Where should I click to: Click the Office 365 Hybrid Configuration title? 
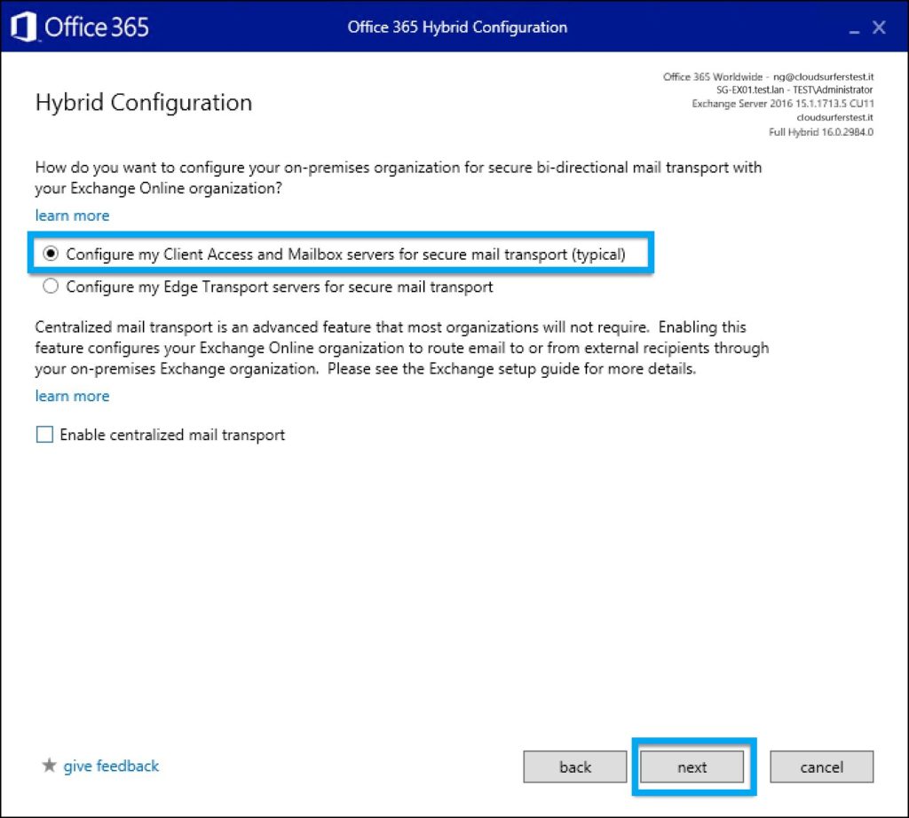tap(457, 28)
